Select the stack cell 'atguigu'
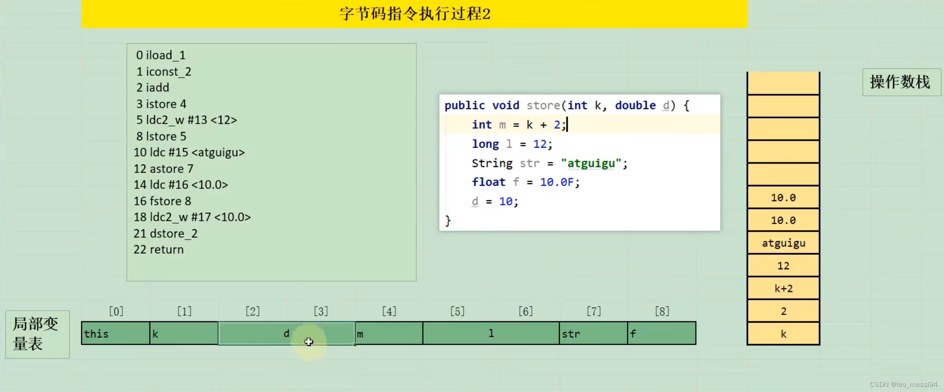944x392 pixels. coord(783,243)
